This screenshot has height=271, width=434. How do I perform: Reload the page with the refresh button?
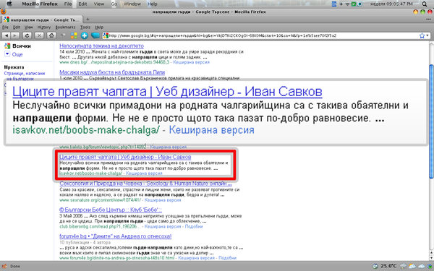27,35
